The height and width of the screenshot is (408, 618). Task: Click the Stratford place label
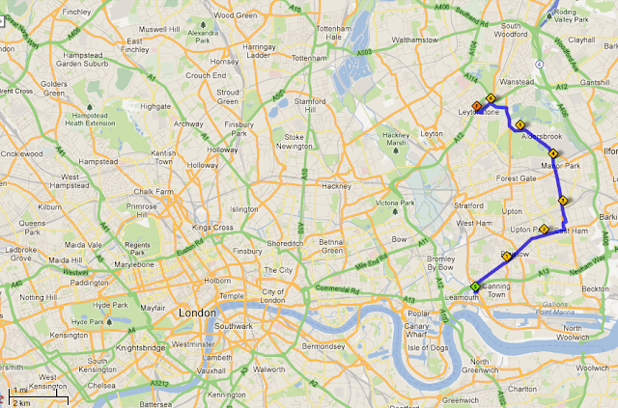pyautogui.click(x=468, y=205)
